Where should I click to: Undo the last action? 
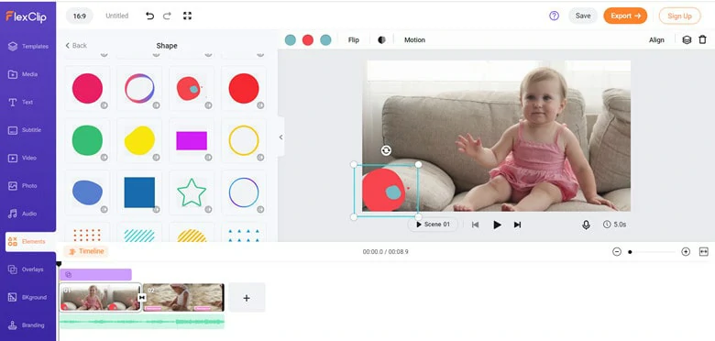[x=149, y=16]
